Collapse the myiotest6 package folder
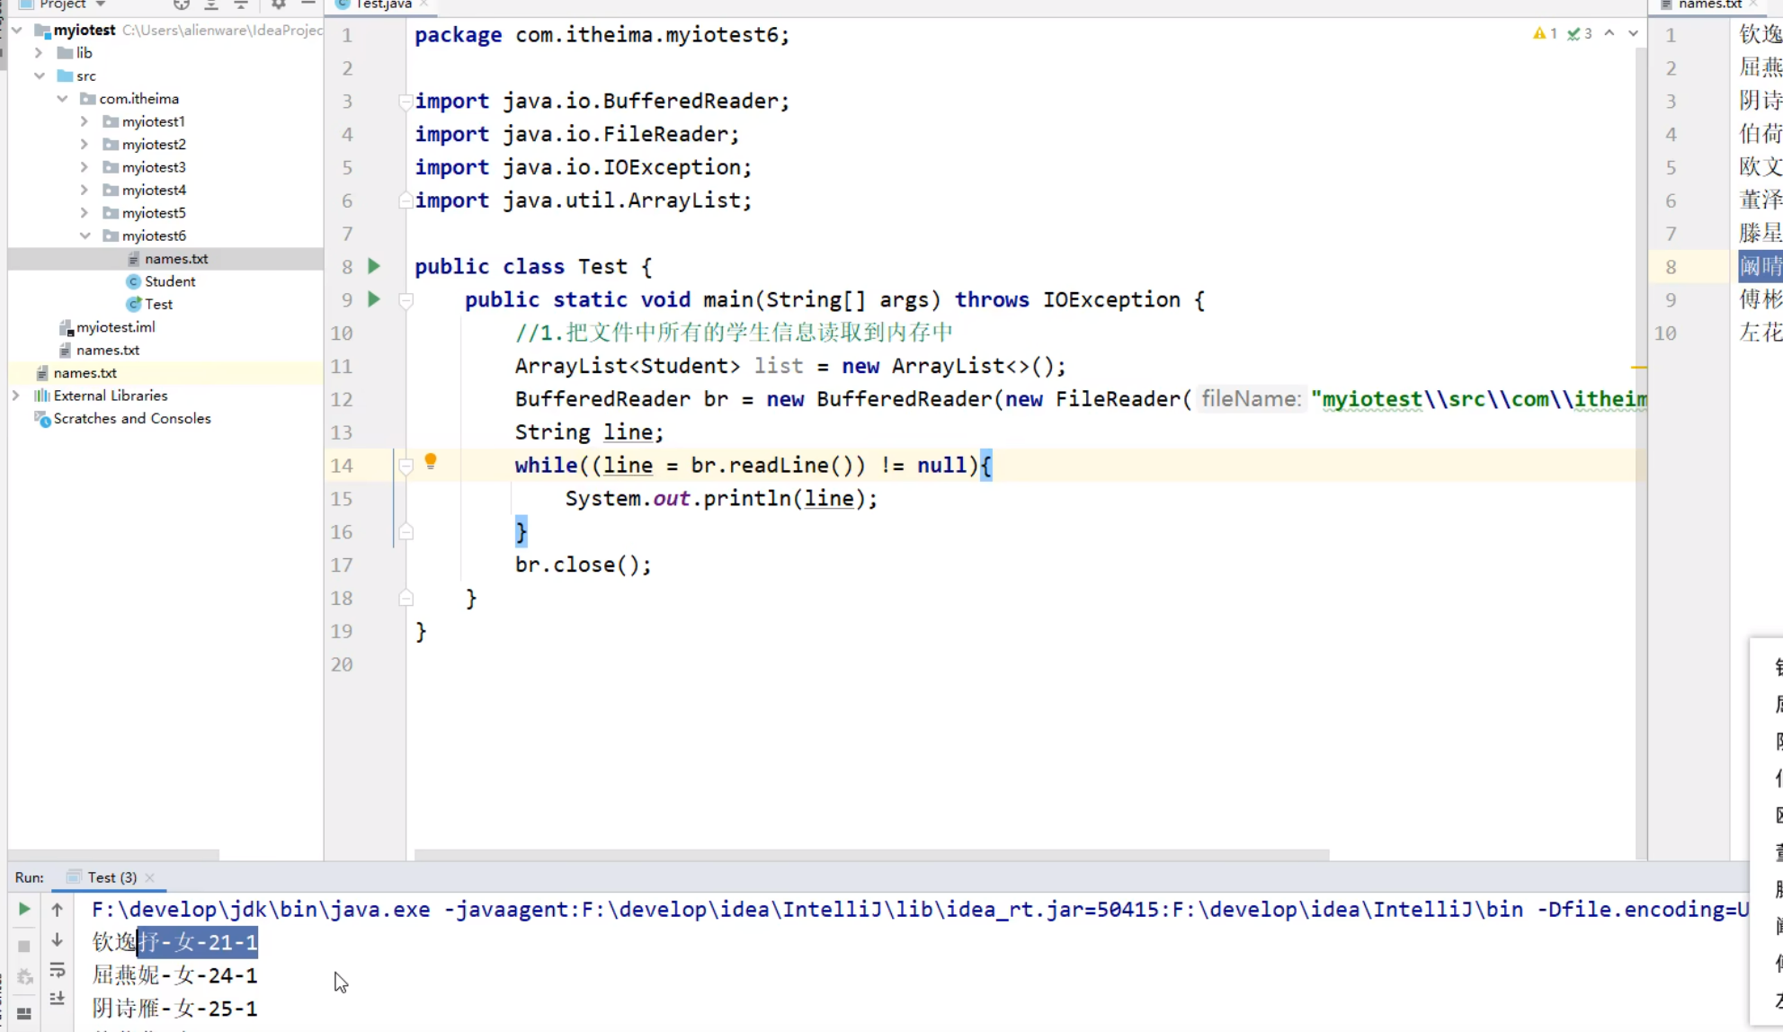 pyautogui.click(x=85, y=236)
